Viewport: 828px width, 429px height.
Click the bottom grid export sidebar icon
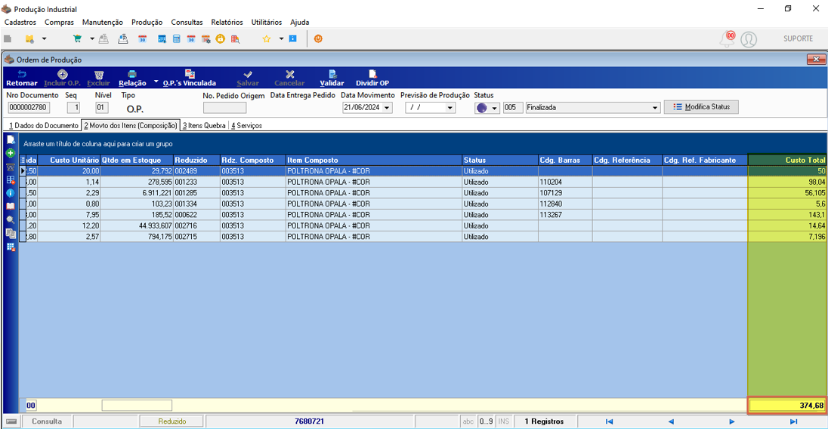[x=10, y=247]
